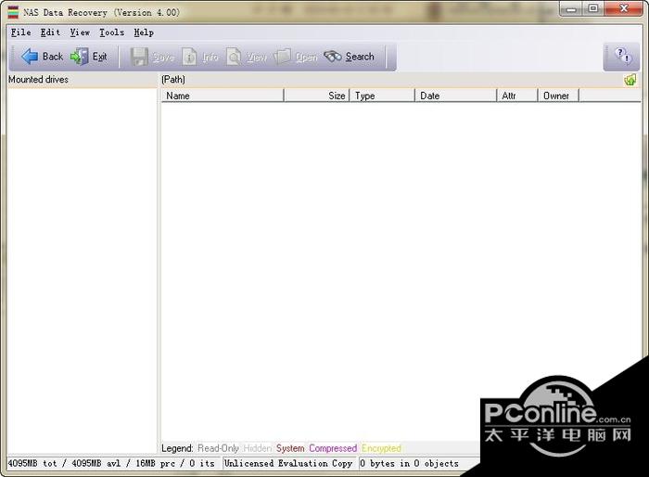
Task: Sort by the Owner column header
Action: tap(558, 96)
